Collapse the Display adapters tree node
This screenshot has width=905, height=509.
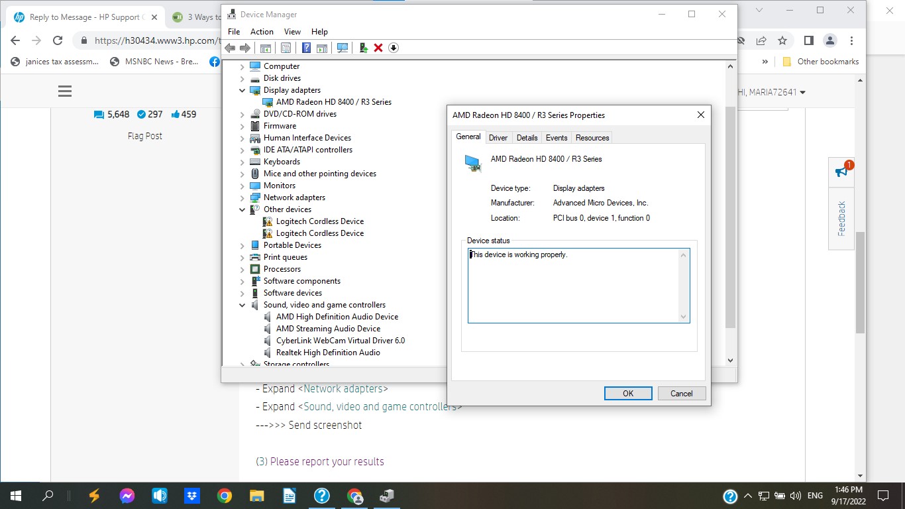[x=242, y=90]
